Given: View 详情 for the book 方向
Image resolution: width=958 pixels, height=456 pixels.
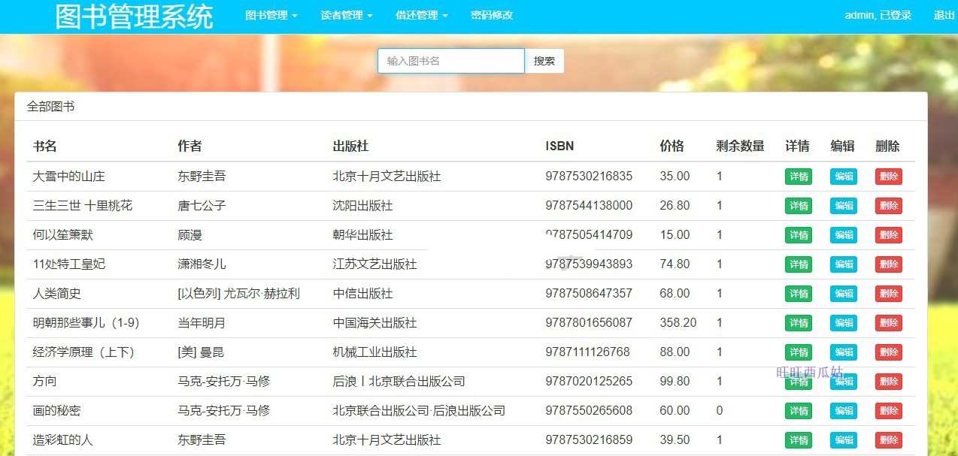Looking at the screenshot, I should (x=798, y=381).
